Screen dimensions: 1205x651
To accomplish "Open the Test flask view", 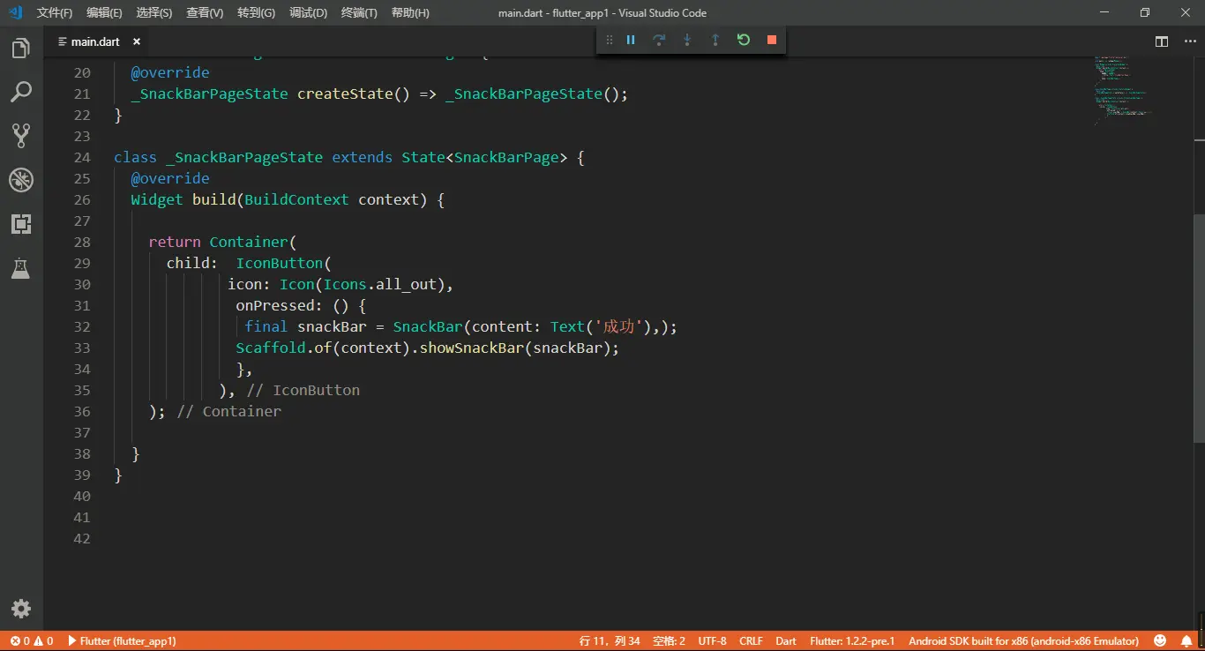I will [x=21, y=268].
